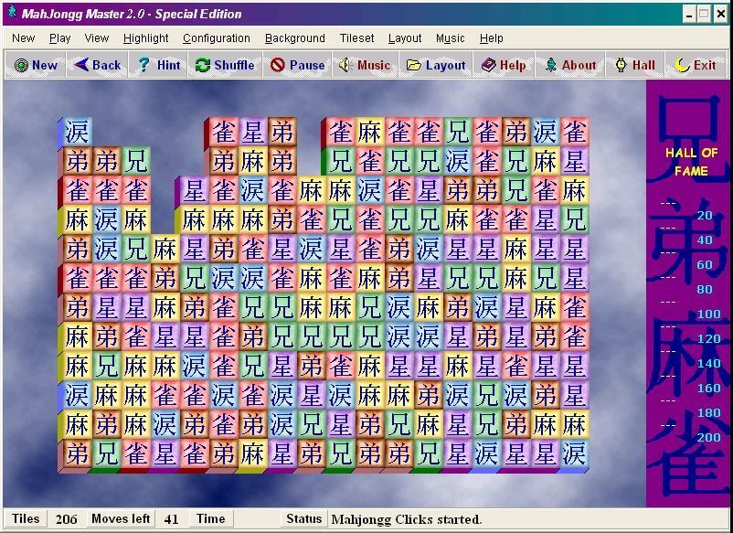Click the 'HALL OF FAME' heading in the side panel
733x533 pixels.
click(x=691, y=162)
